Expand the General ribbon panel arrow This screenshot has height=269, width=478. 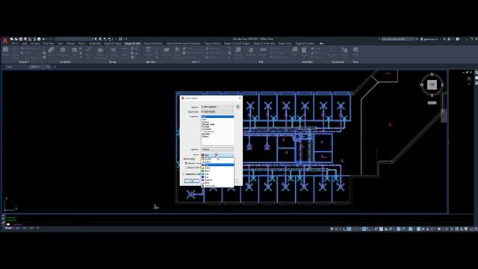pyautogui.click(x=28, y=62)
